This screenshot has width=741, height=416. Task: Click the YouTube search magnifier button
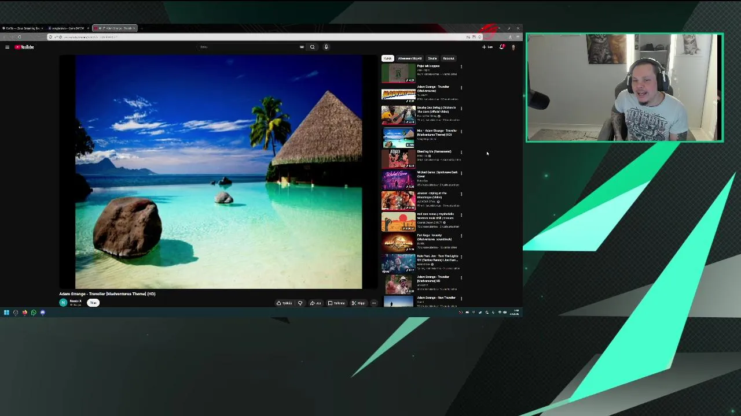click(312, 47)
